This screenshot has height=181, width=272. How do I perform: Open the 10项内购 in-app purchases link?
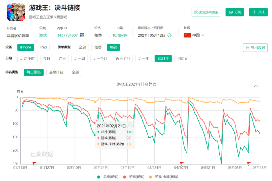pyautogui.click(x=120, y=35)
